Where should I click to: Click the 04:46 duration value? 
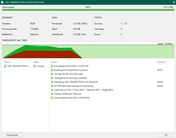[160, 82]
